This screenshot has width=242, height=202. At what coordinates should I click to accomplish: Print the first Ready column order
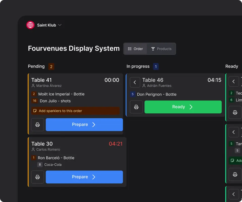tap(235, 112)
